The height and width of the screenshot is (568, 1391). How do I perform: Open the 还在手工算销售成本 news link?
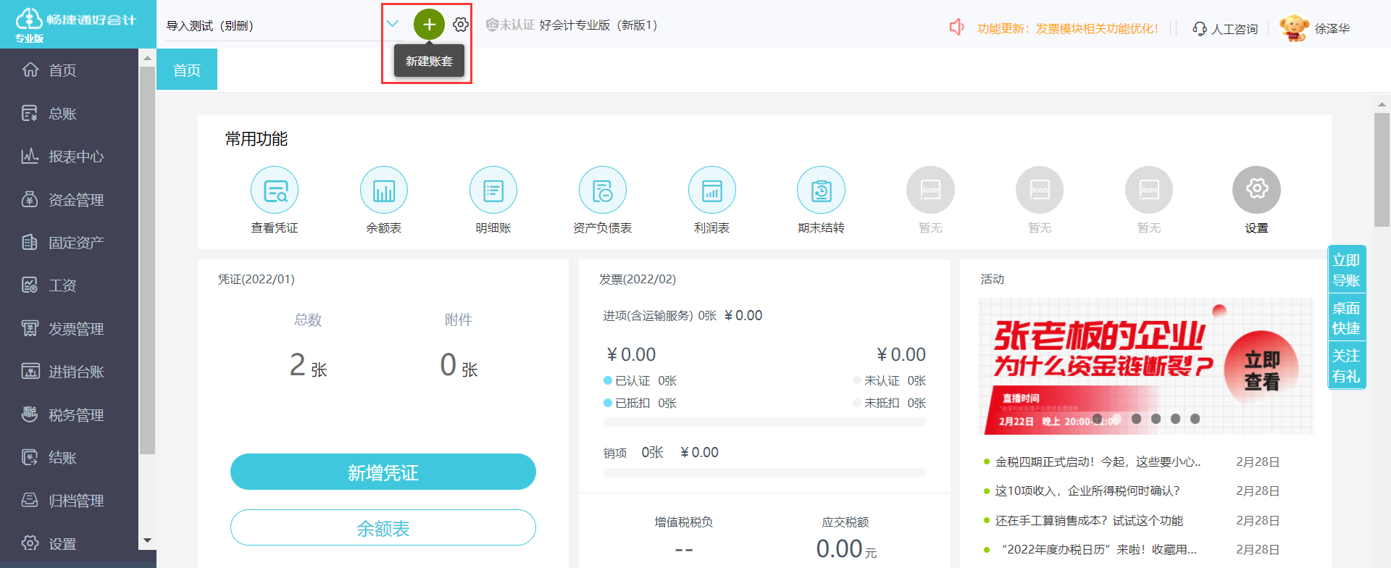click(1089, 521)
